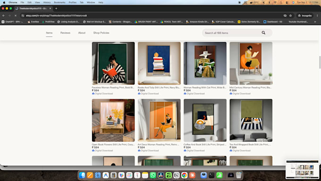Screen dimensions: 321x181
Task: Select the Items tab
Action: [x=49, y=33]
